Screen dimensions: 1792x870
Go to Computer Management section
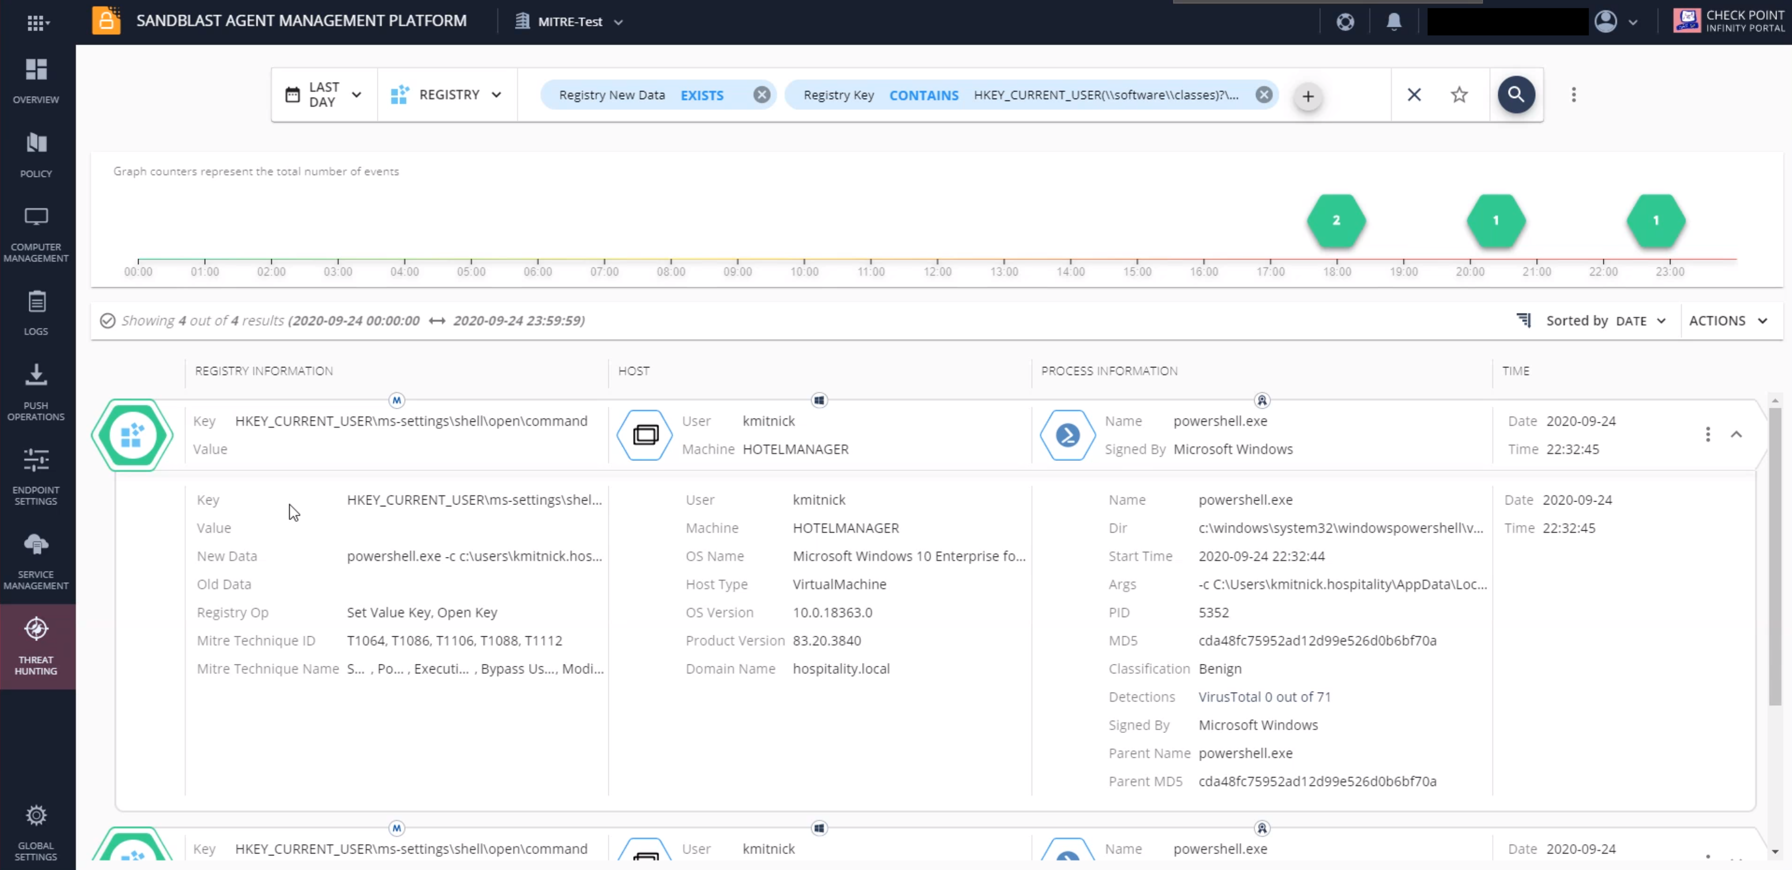(x=36, y=234)
